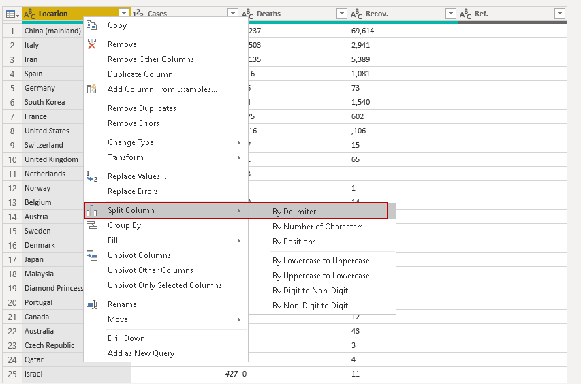Click the data type icon of Ref. column

tap(465, 14)
